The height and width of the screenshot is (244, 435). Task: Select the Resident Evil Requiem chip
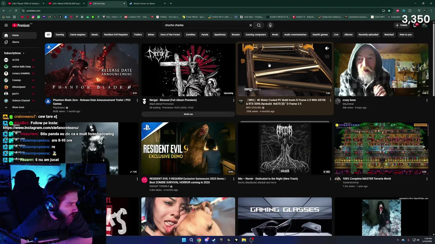(116, 35)
